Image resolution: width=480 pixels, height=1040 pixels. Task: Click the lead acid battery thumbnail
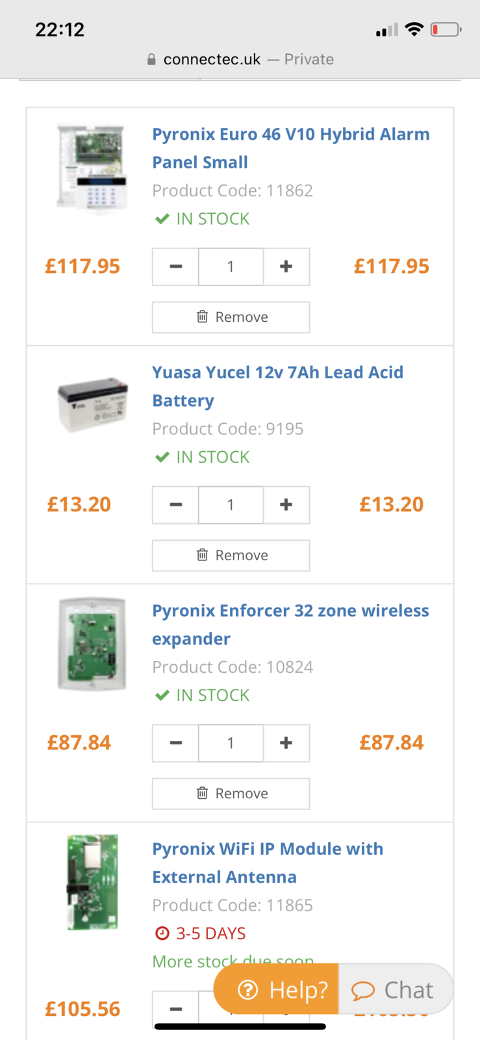[92, 404]
